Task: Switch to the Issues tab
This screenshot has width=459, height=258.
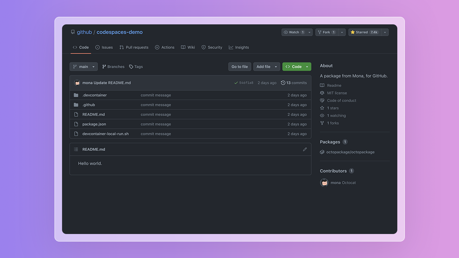Action: click(x=104, y=47)
